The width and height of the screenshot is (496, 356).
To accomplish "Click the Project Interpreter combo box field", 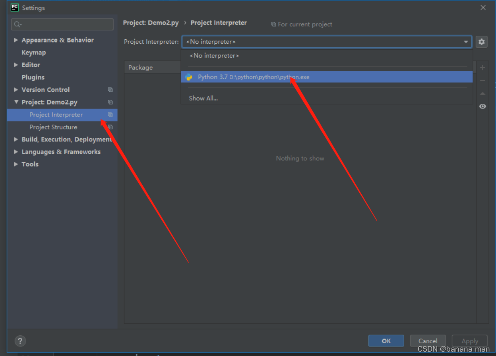I will click(327, 42).
